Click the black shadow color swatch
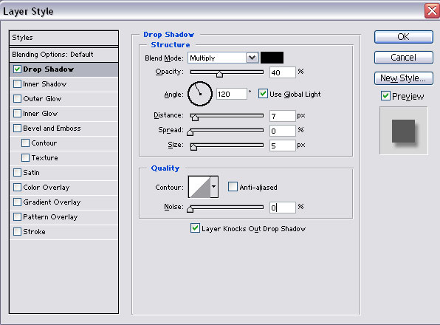The image size is (440, 325). [x=272, y=58]
